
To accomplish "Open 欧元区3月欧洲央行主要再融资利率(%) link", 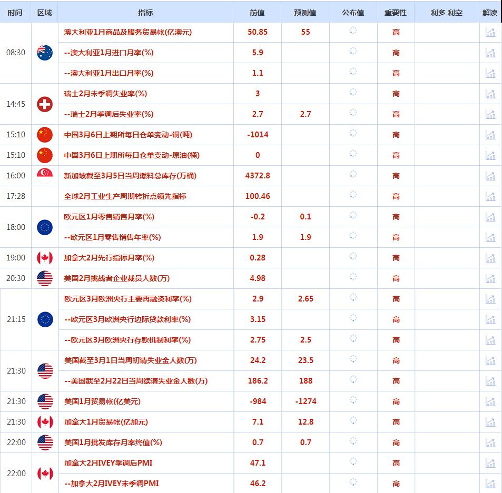I will coord(128,299).
